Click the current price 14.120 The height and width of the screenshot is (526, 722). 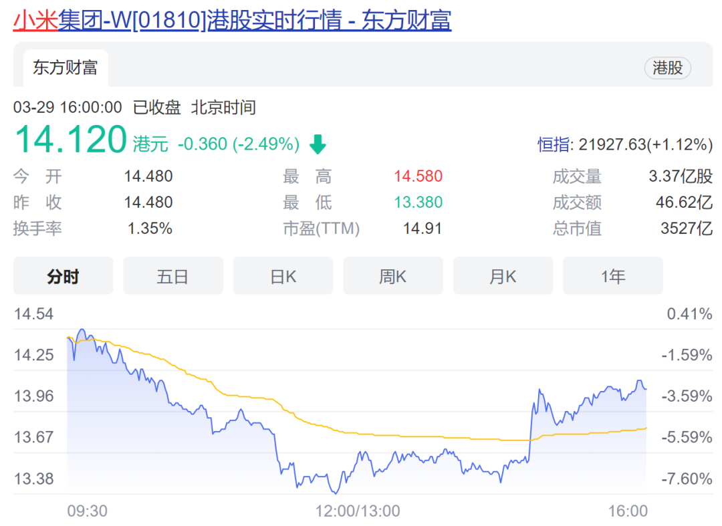coord(70,140)
